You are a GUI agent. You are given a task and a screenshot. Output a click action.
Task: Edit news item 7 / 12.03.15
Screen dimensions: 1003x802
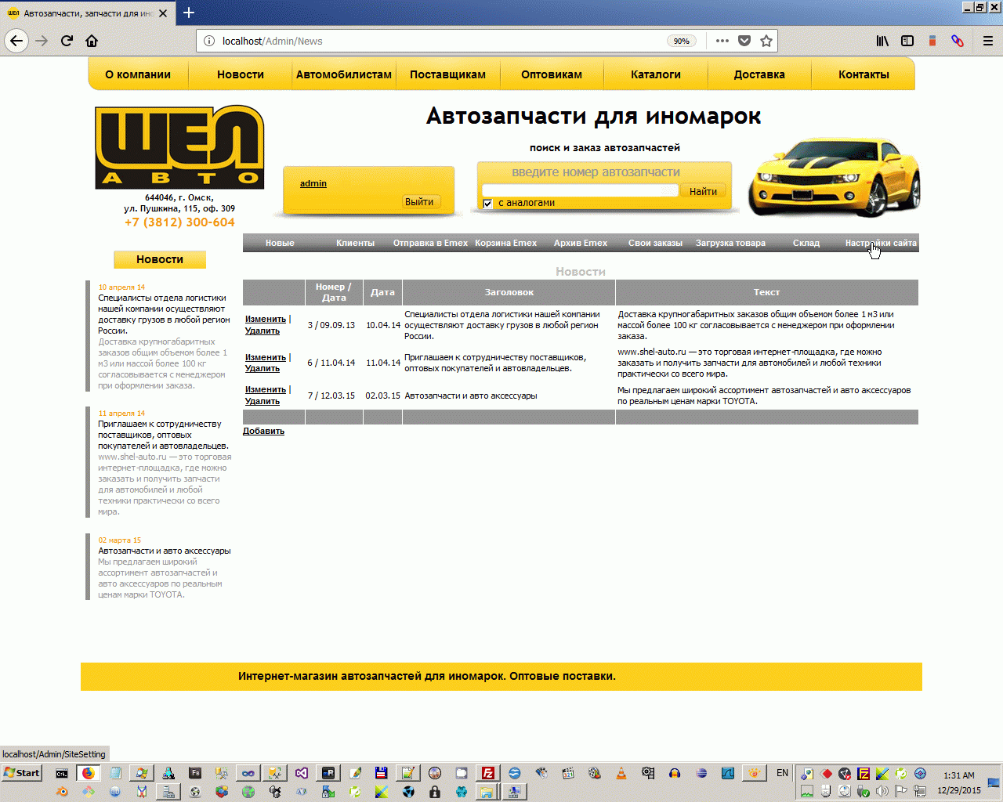[x=266, y=389]
